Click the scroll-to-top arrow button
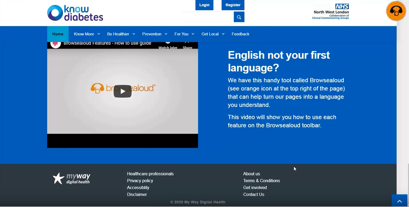This screenshot has height=207, width=409. [x=399, y=201]
